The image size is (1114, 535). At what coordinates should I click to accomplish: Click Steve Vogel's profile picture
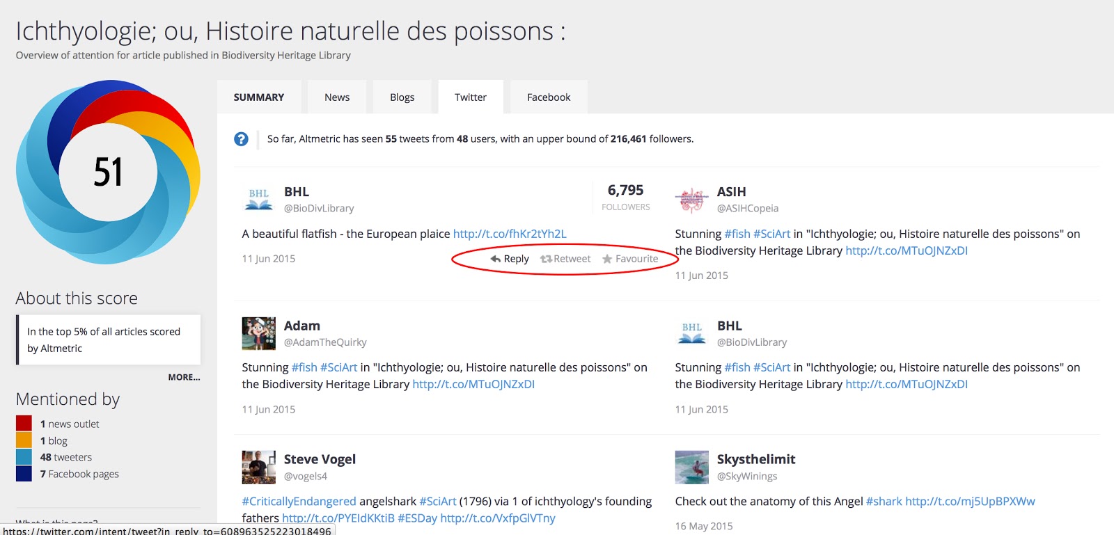tap(259, 467)
